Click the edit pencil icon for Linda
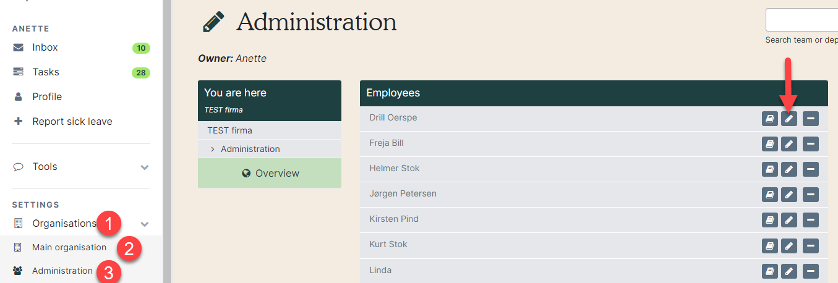 (x=789, y=271)
